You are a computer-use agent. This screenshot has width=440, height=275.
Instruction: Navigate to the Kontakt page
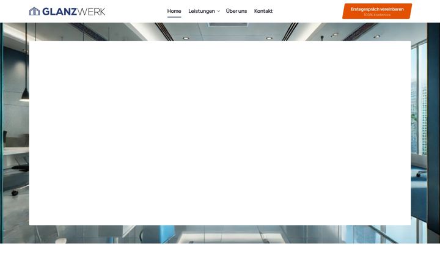(x=263, y=11)
